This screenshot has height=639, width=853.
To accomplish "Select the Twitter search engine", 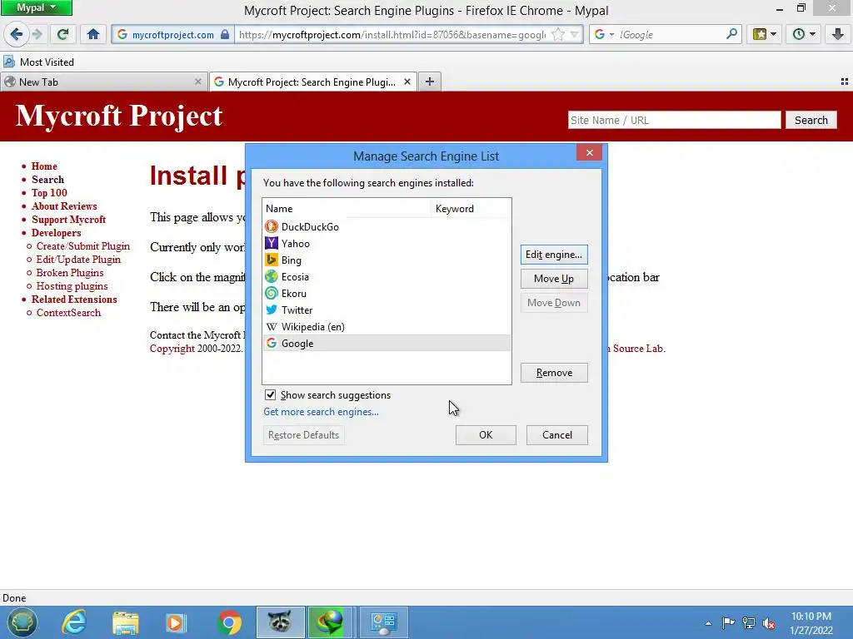I will (x=387, y=310).
